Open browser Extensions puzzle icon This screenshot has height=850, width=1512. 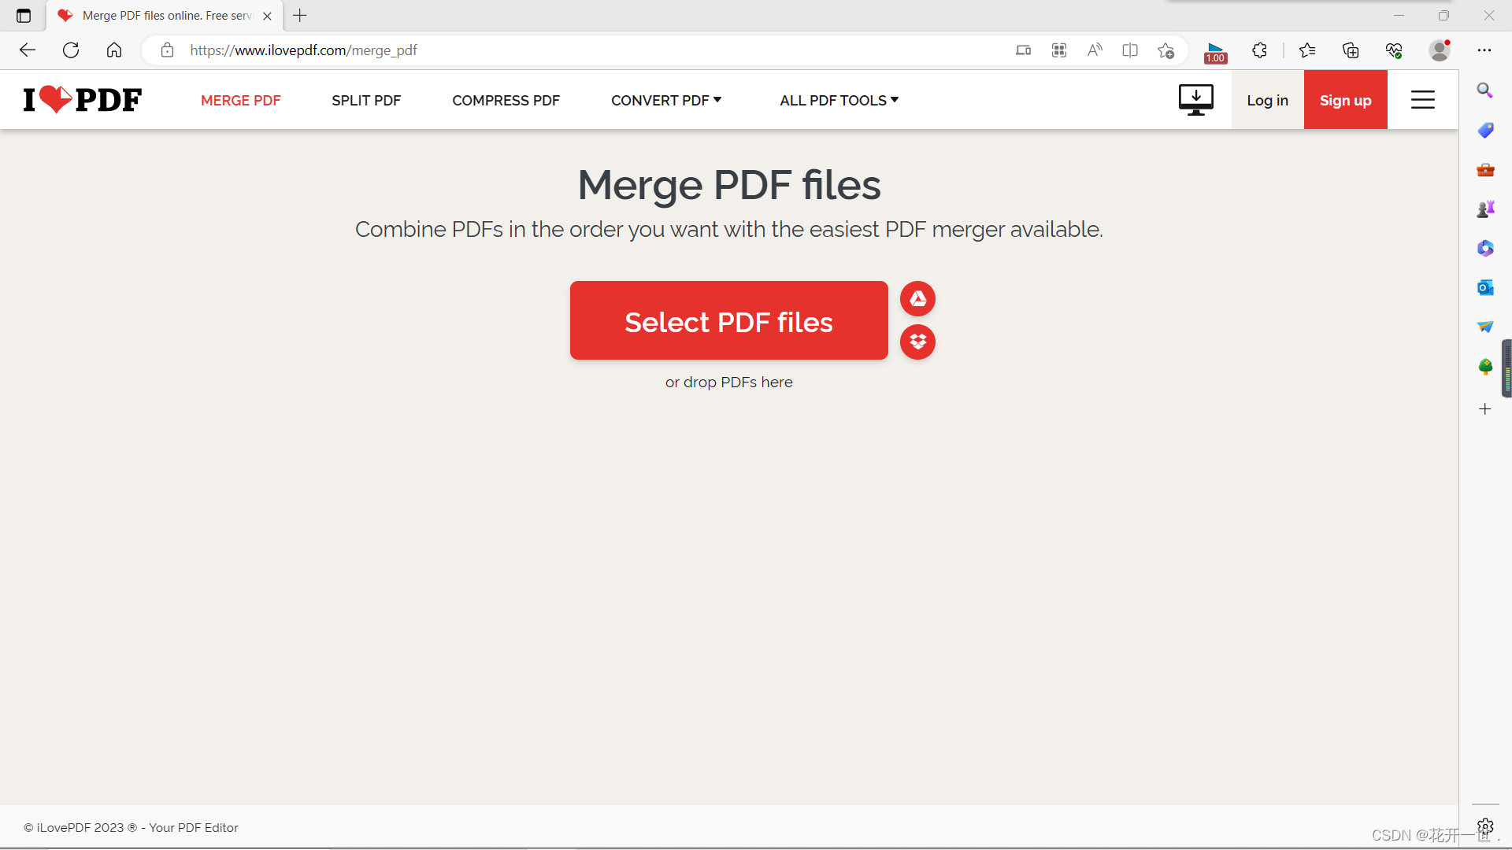1259,50
